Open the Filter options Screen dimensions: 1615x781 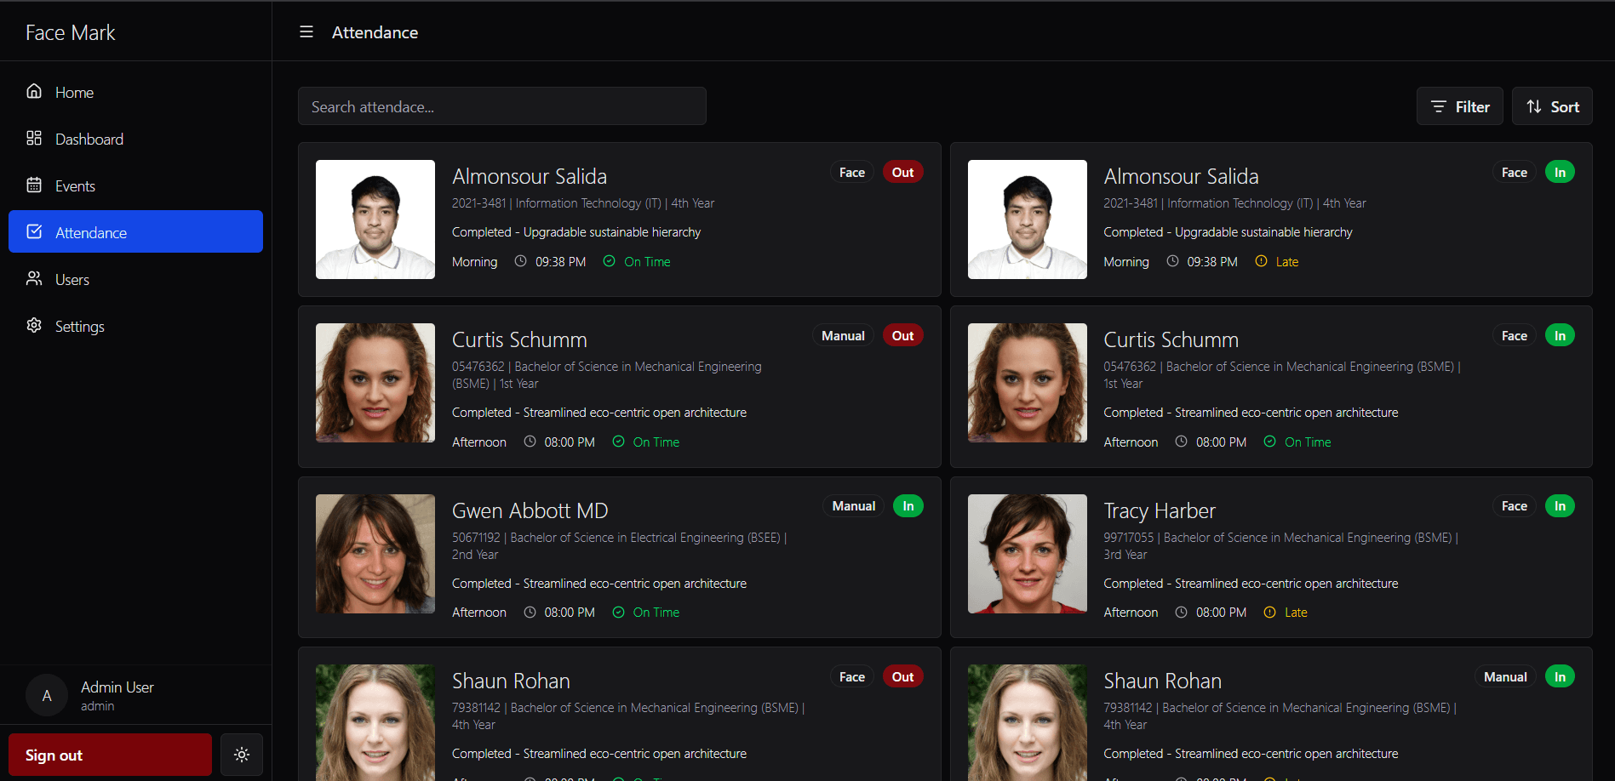[x=1459, y=106]
